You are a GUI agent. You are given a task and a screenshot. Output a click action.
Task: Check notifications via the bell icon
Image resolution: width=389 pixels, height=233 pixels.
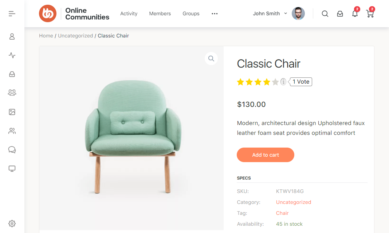[x=355, y=13]
